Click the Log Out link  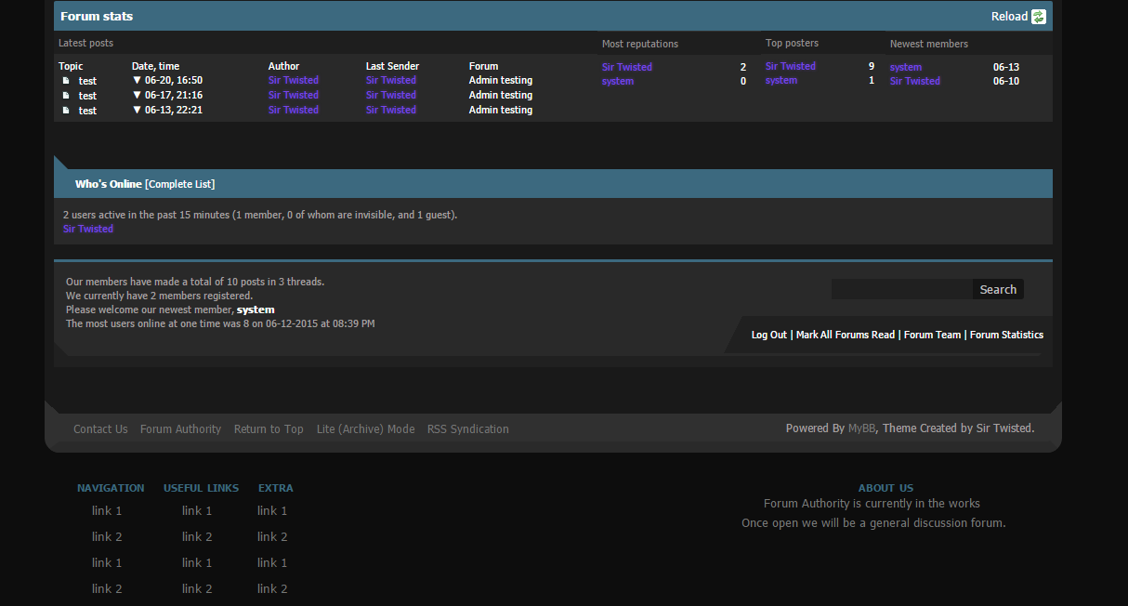point(769,335)
